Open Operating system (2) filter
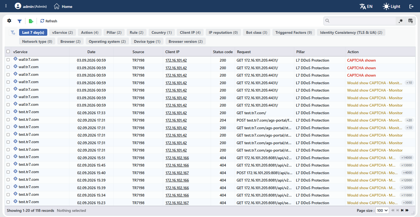 pos(107,41)
